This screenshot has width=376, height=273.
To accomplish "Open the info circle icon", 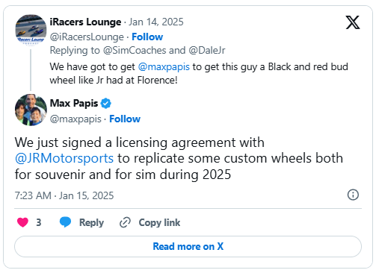I will click(x=353, y=195).
